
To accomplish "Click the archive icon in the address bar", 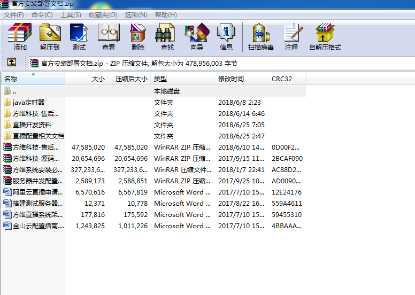I will coord(34,63).
